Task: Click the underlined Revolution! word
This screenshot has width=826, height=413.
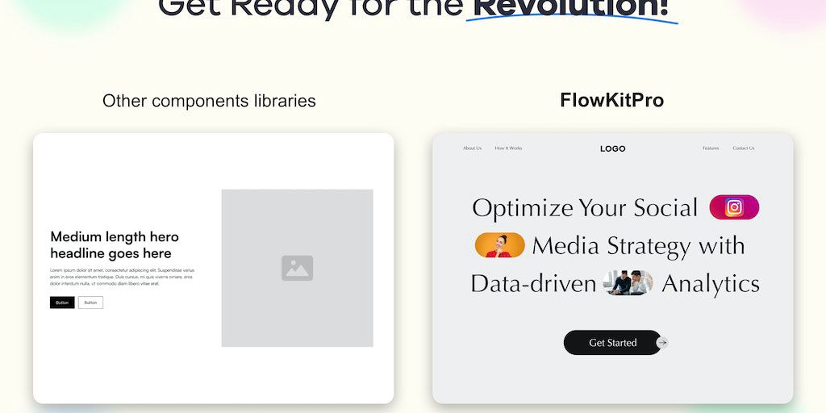Action: point(570,8)
